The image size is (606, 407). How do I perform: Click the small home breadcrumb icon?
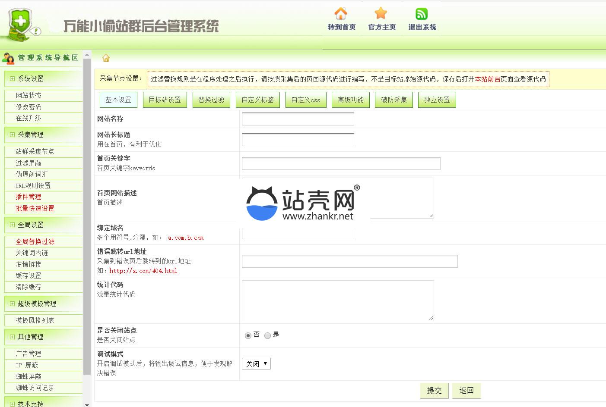[106, 58]
